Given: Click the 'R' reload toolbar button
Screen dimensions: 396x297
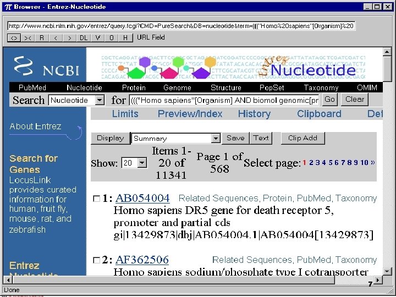Looking at the screenshot, I should (x=42, y=38).
